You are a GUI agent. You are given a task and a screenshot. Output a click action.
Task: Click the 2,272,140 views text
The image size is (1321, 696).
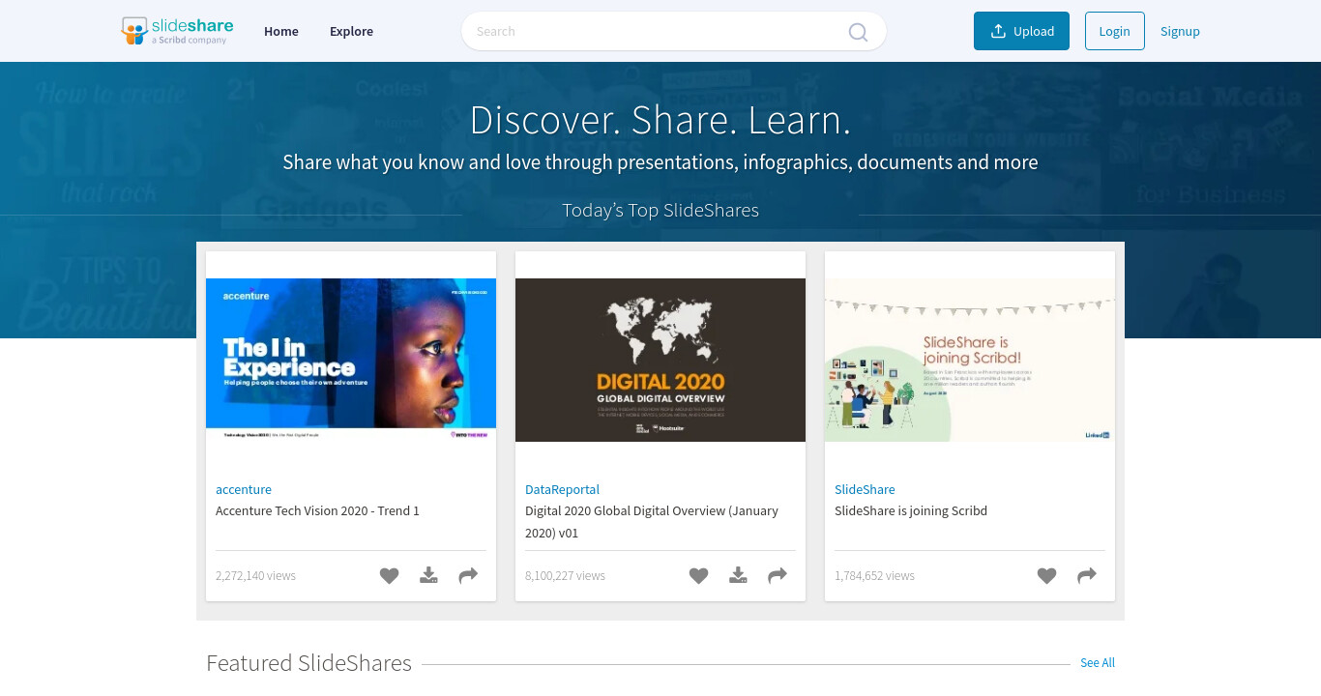pyautogui.click(x=255, y=575)
